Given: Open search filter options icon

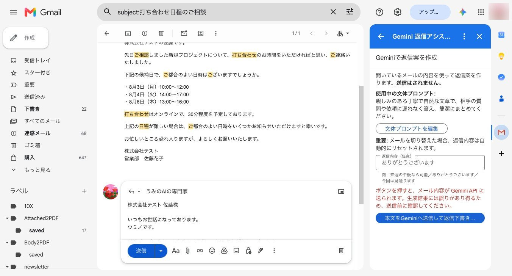Looking at the screenshot, I should (350, 12).
